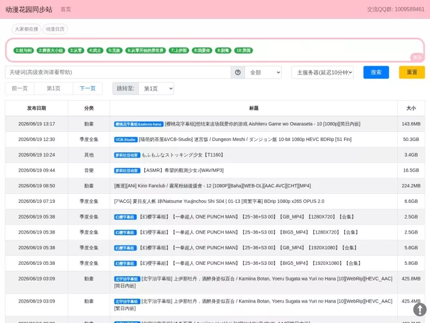
Task: Click the size value 50.3GB
Action: point(411,139)
